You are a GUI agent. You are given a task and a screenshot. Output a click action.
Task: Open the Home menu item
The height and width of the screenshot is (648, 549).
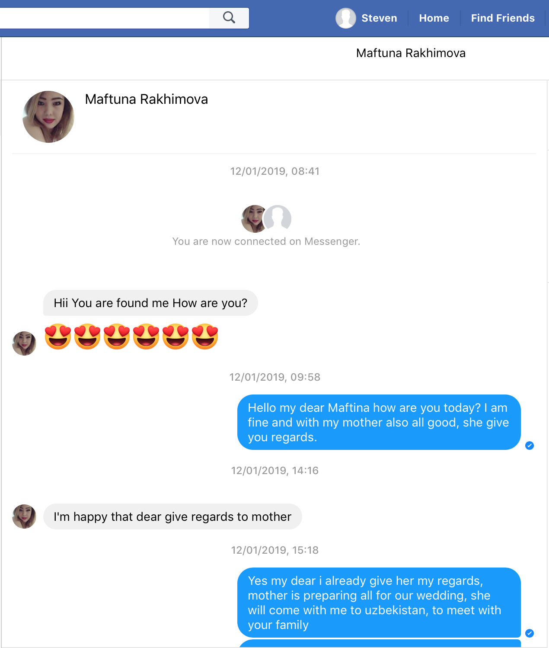434,18
